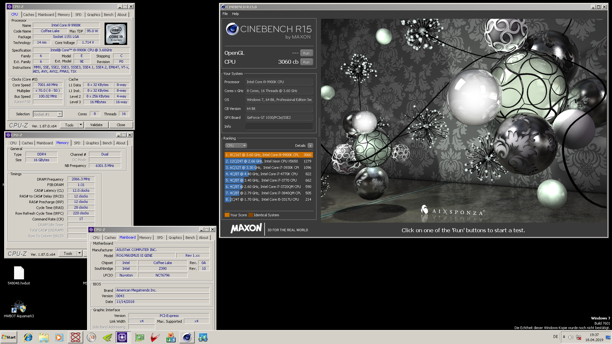The width and height of the screenshot is (612, 344).
Task: Select ranking entry Intel Xeon CPU X5650
Action: (269, 161)
